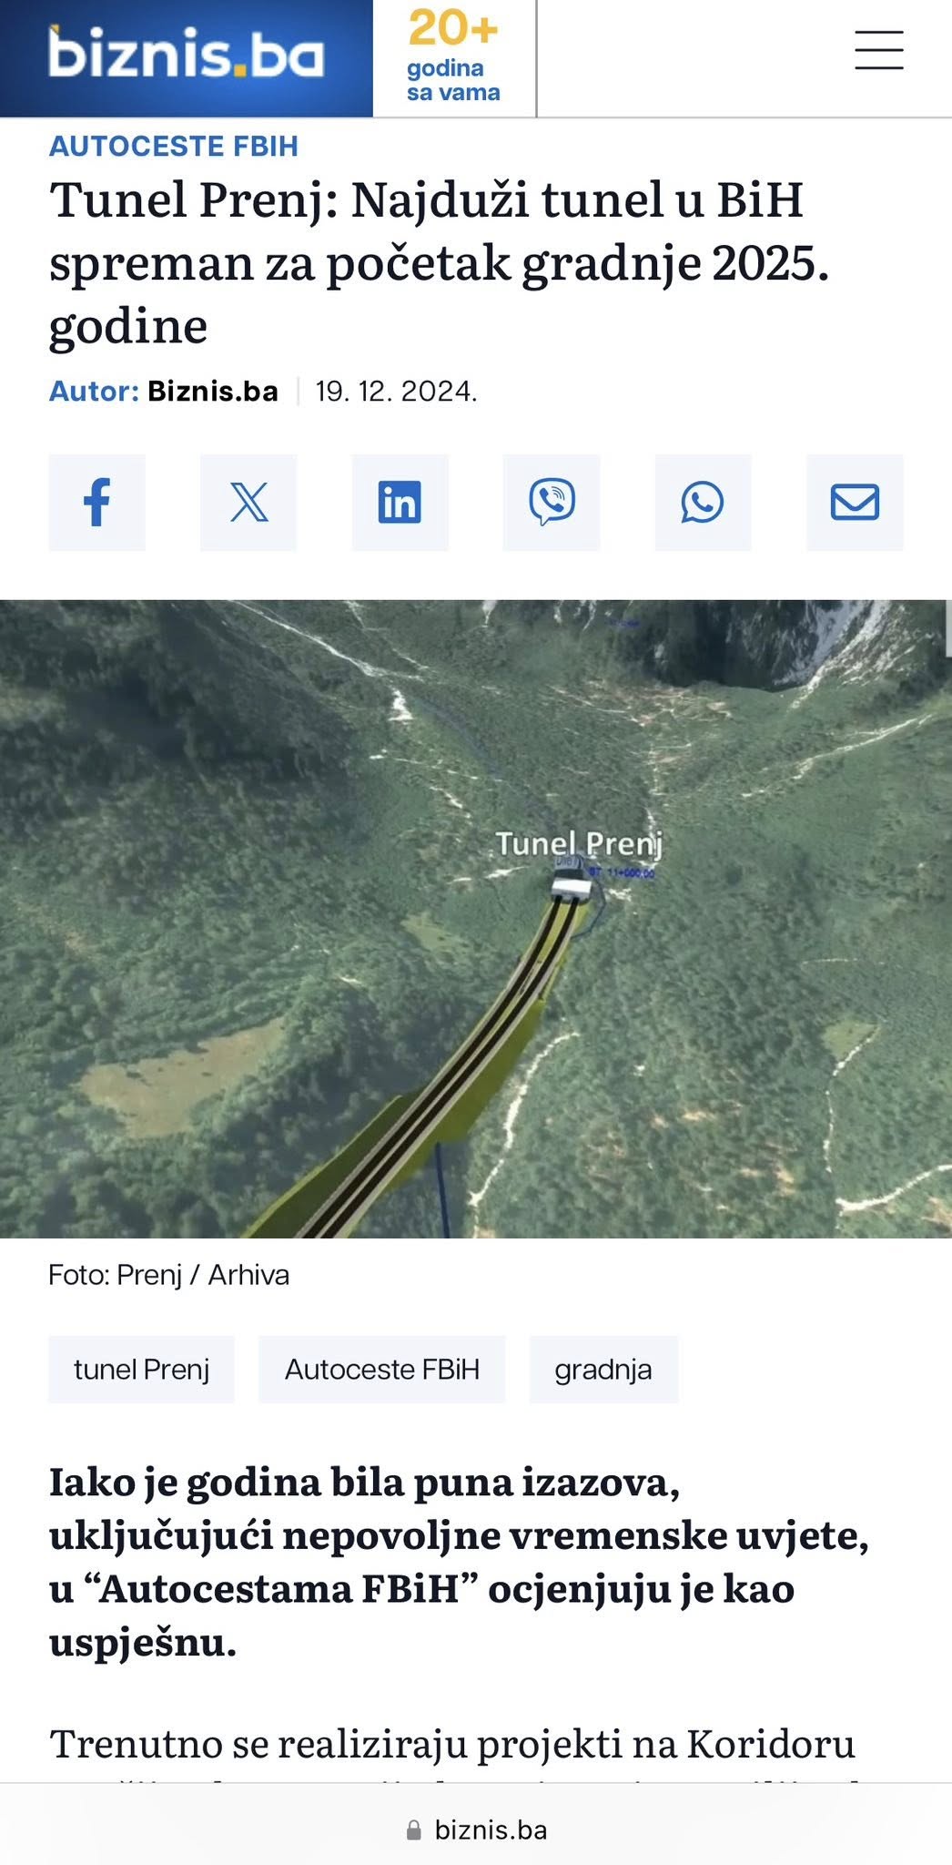Tap the lock icon in address bar
The width and height of the screenshot is (952, 1865).
414,1830
